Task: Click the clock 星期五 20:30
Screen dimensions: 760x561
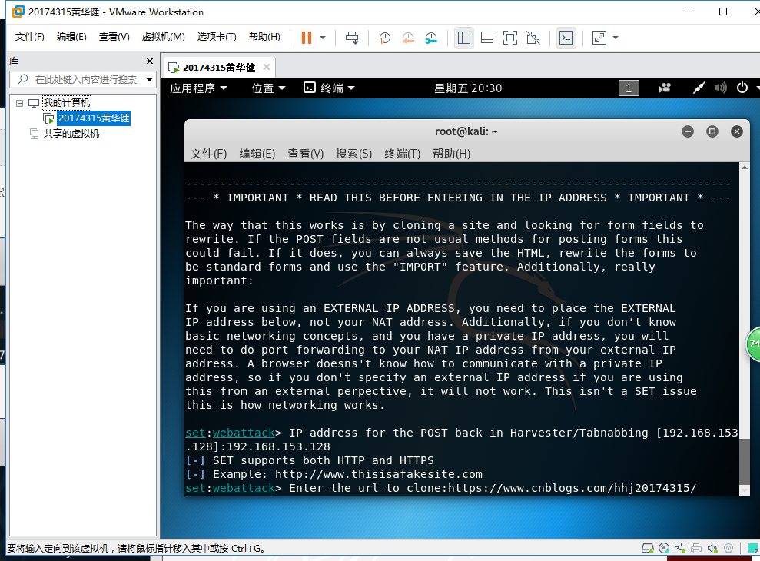Action: [x=468, y=88]
